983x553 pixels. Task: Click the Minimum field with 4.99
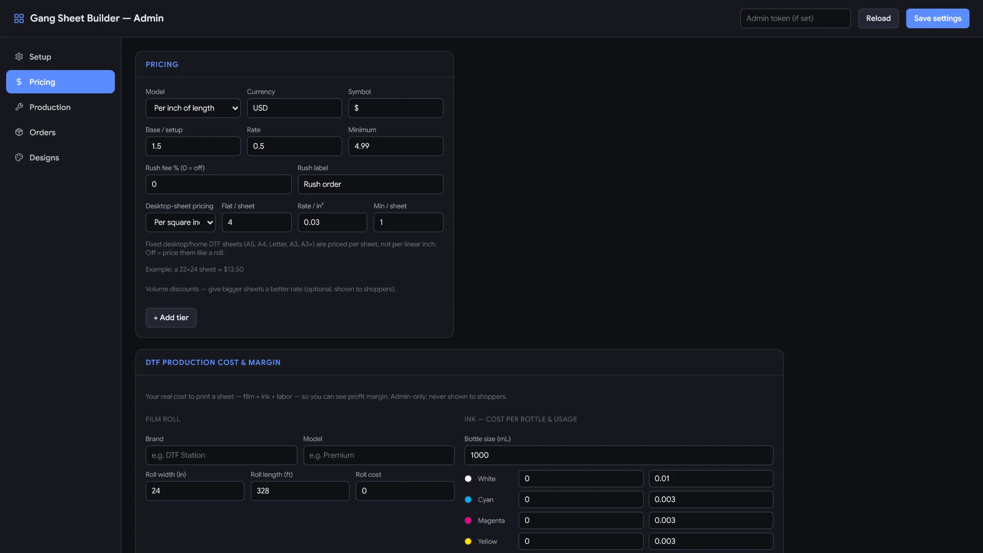tap(396, 146)
